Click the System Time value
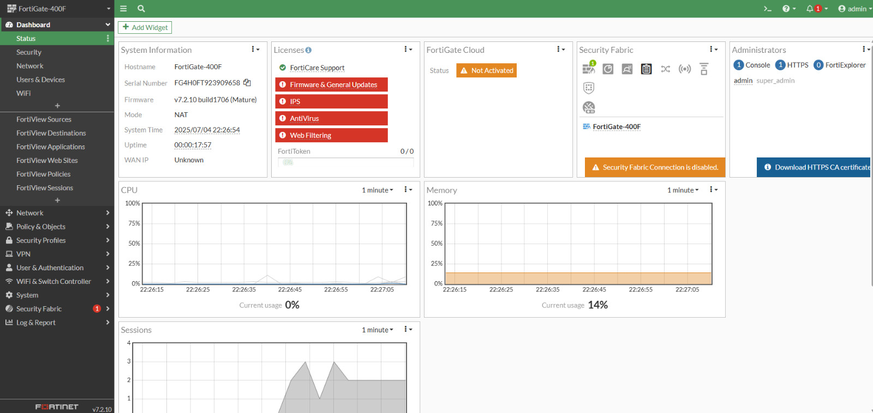873x413 pixels. point(207,130)
